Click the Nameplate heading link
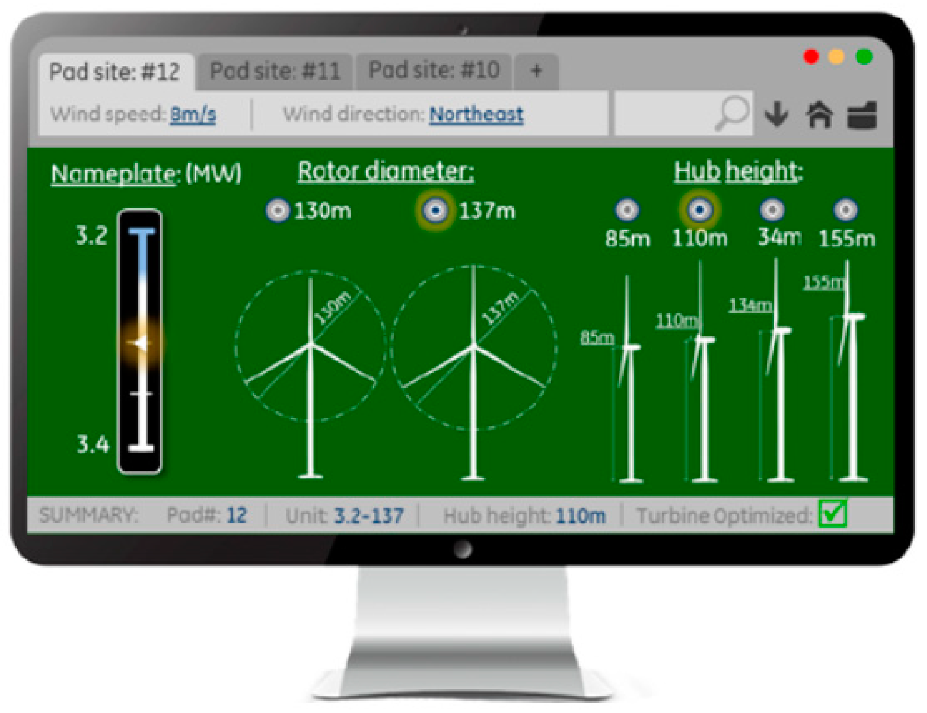 coord(113,174)
